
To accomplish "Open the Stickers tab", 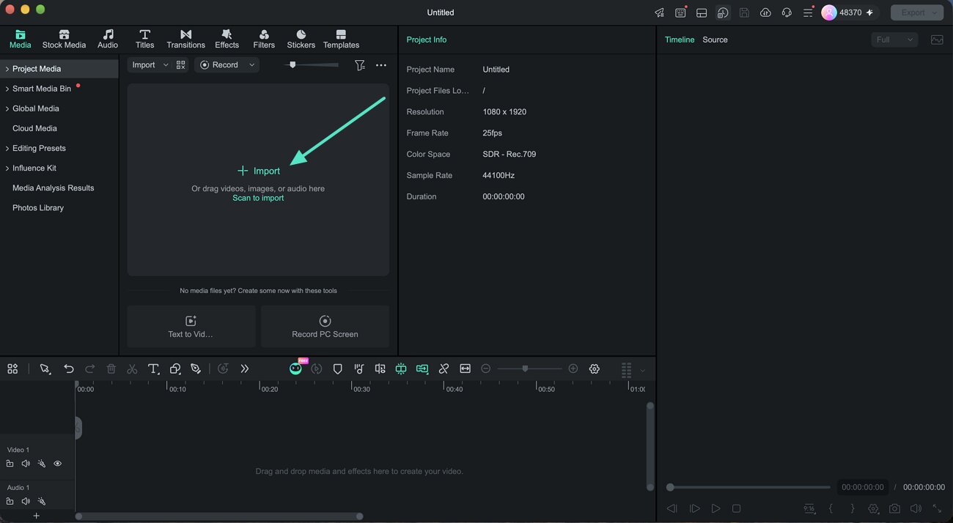I will tap(301, 40).
